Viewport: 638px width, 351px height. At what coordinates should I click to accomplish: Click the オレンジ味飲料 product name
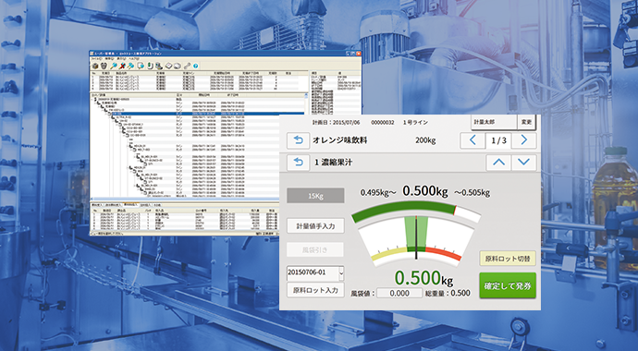pyautogui.click(x=339, y=140)
